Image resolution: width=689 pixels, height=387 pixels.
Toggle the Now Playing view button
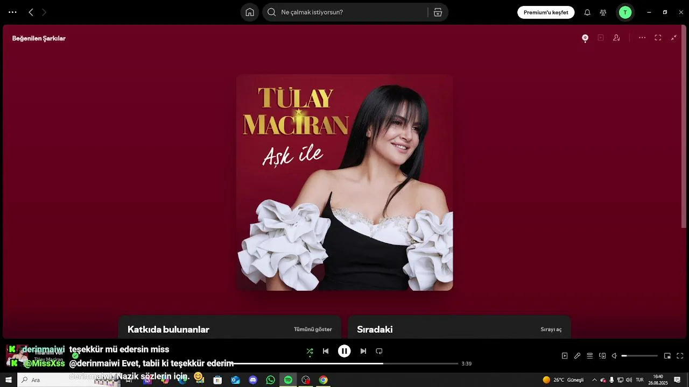coord(565,356)
